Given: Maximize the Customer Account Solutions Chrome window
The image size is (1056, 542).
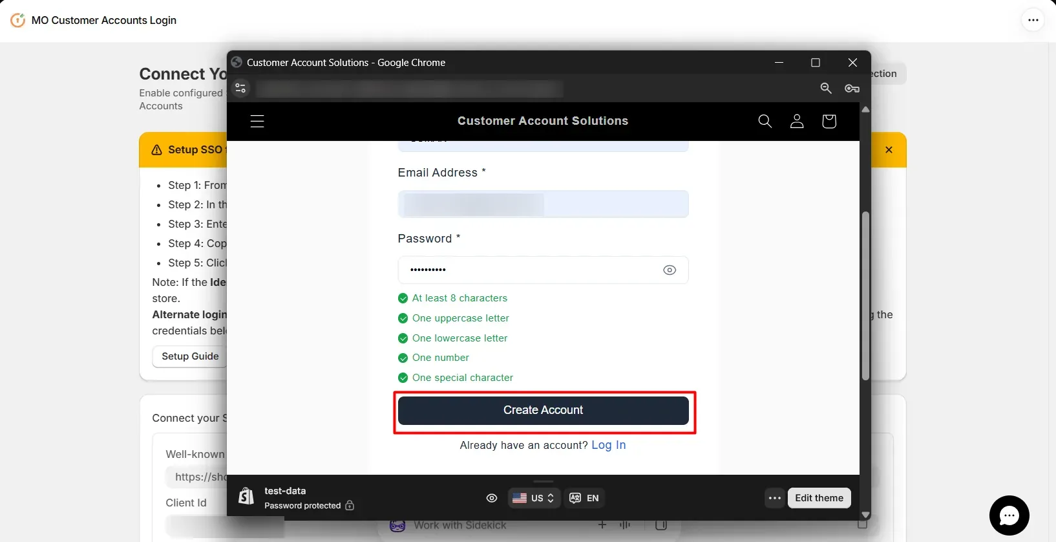Looking at the screenshot, I should 816,63.
